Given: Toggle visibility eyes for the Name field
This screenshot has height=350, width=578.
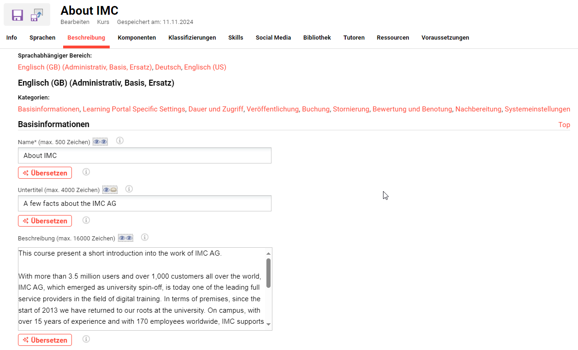Looking at the screenshot, I should coord(100,142).
